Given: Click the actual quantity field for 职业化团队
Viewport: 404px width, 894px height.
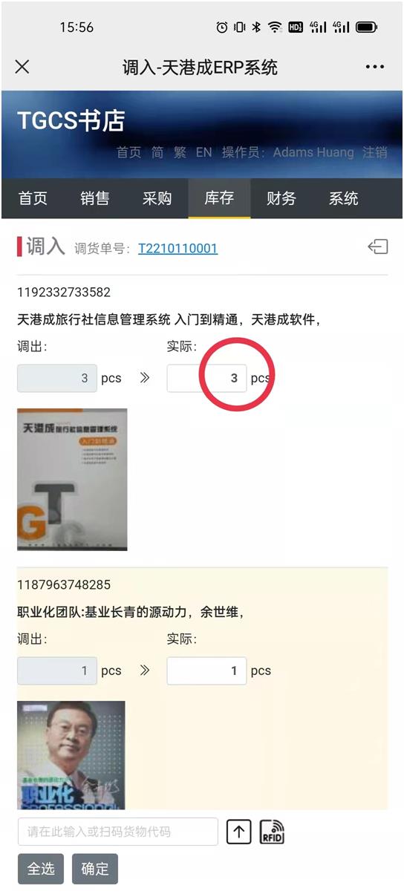Looking at the screenshot, I should click(x=207, y=671).
